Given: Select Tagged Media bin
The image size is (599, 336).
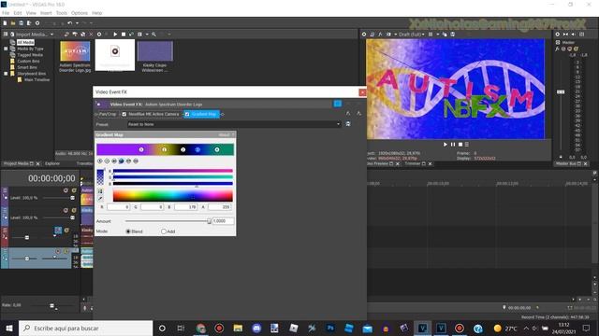Looking at the screenshot, I should [x=30, y=55].
